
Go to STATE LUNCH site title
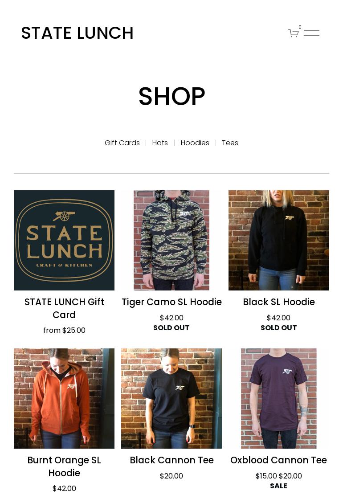(77, 33)
